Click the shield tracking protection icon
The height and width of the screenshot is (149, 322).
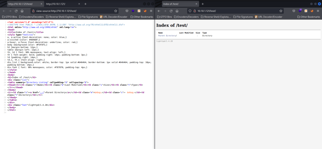pos(189,10)
